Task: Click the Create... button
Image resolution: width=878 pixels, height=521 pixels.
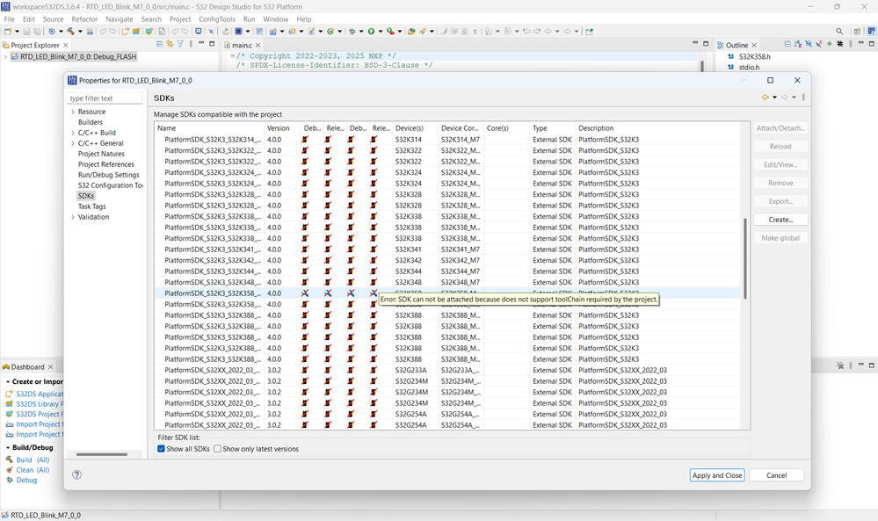Action: click(x=780, y=220)
